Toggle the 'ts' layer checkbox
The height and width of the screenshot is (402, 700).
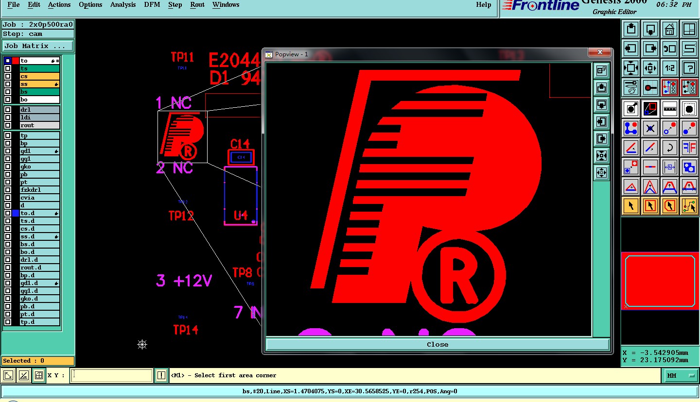8,68
